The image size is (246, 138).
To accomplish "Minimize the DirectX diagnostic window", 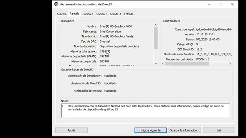I will point(209,4).
